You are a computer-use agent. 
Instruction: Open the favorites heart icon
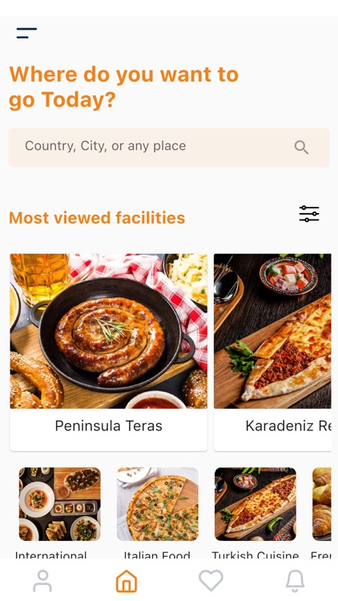(211, 580)
